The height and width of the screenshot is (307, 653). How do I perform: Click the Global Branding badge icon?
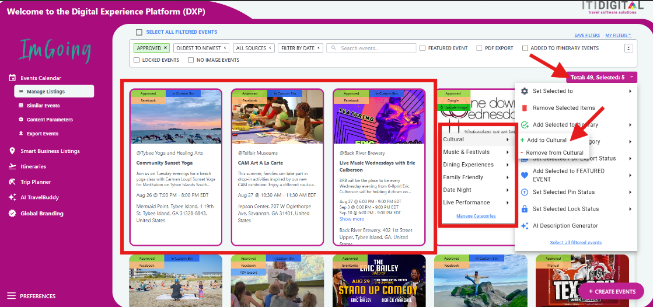click(x=12, y=213)
